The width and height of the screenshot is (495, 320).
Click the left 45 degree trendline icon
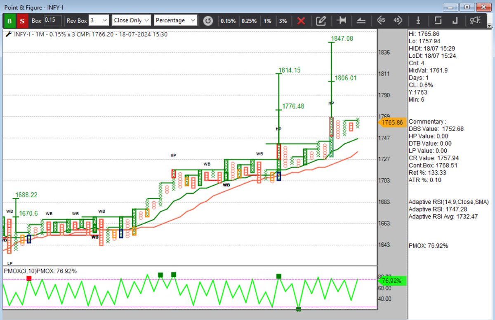pos(381,21)
